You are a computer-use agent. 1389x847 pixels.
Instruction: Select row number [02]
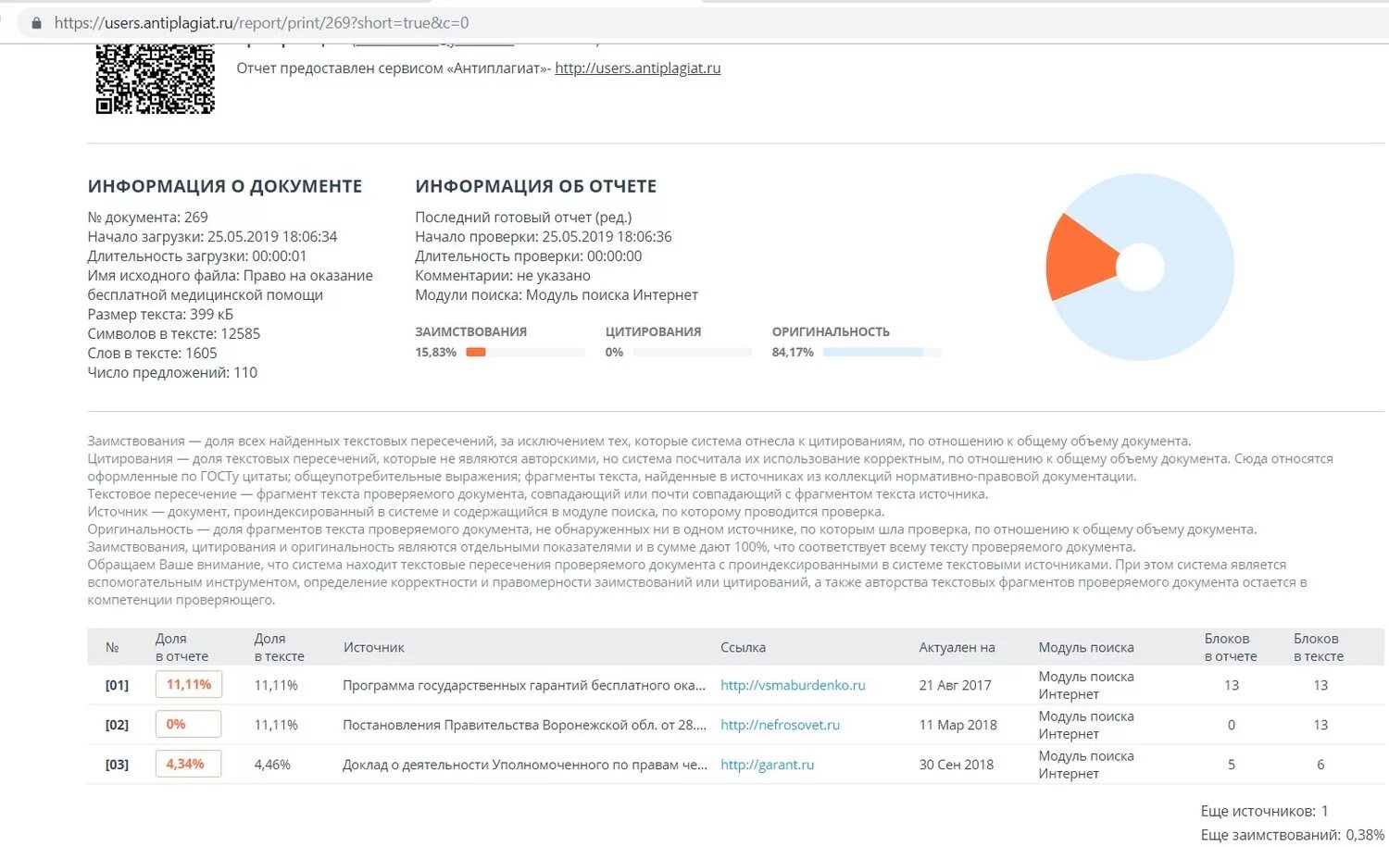[117, 726]
